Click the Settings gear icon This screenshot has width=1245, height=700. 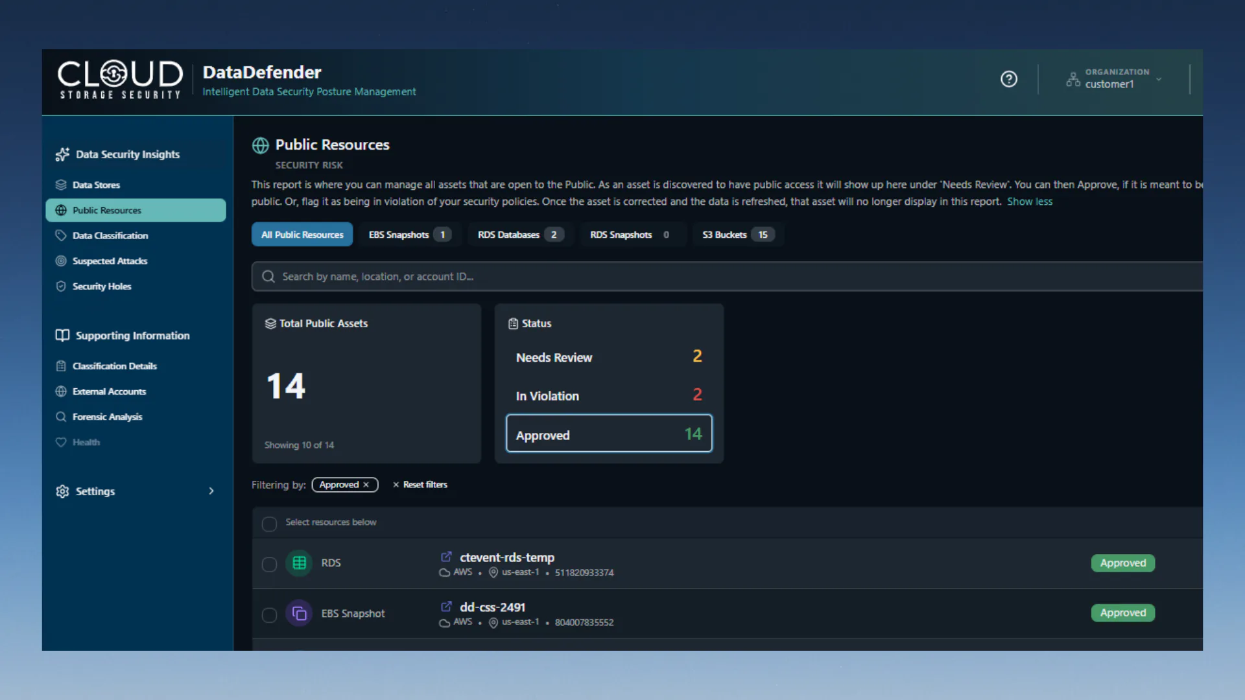tap(62, 491)
